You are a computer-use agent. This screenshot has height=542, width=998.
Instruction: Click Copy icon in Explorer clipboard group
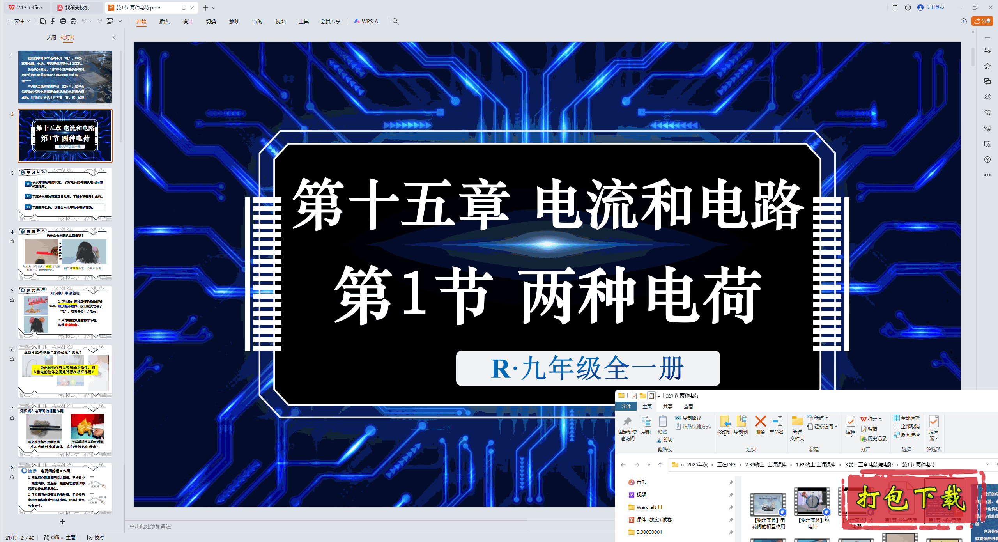point(646,425)
